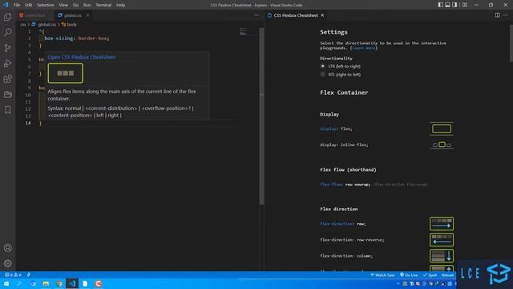Split the CSS Flexbox Cheatsheet editor right
This screenshot has width=513, height=289.
click(x=497, y=15)
